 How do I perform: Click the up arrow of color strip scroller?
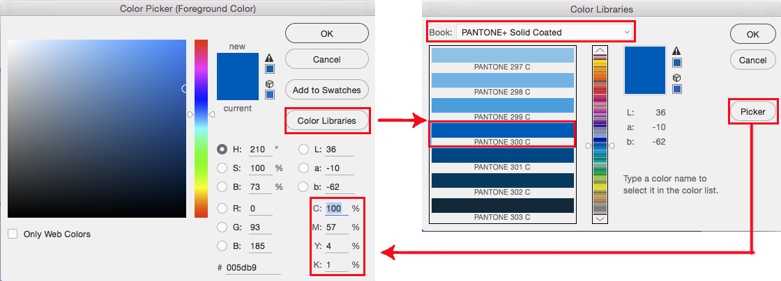point(600,50)
